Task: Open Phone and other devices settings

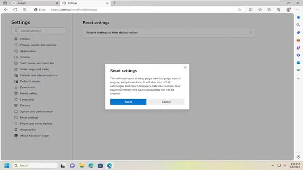Action: [36, 124]
